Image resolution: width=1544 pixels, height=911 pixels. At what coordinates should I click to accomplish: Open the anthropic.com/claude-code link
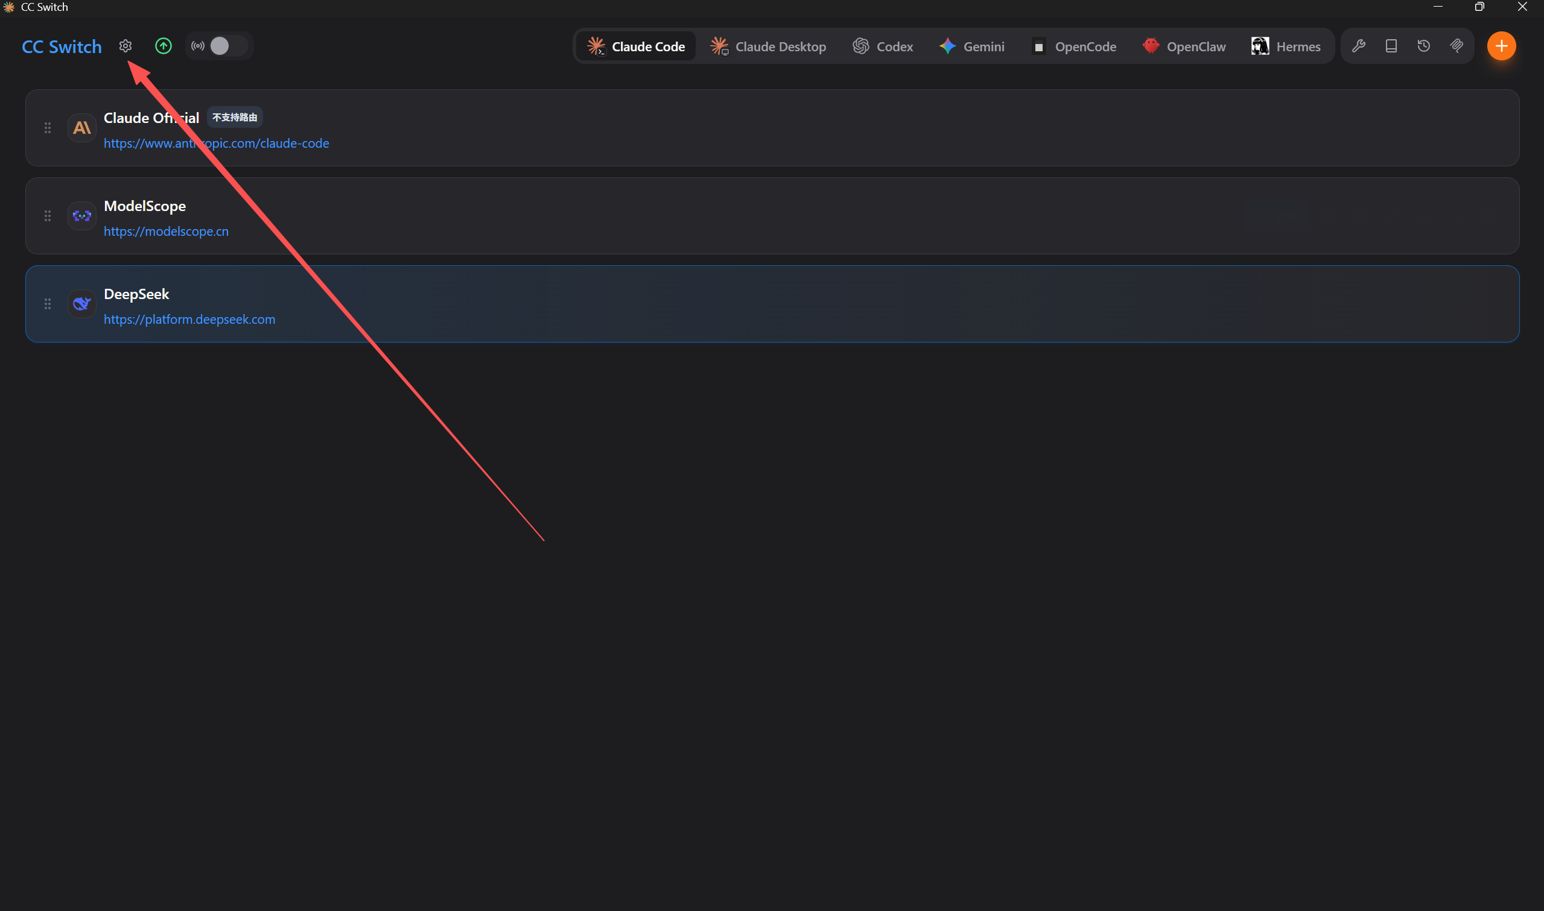pyautogui.click(x=216, y=143)
